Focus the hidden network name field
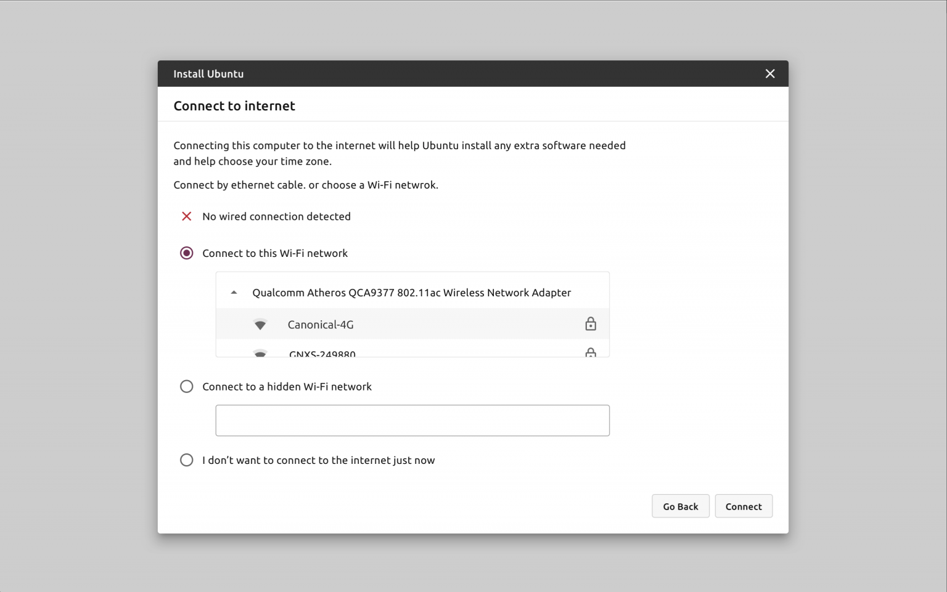Screen dimensions: 947x592 [x=412, y=420]
